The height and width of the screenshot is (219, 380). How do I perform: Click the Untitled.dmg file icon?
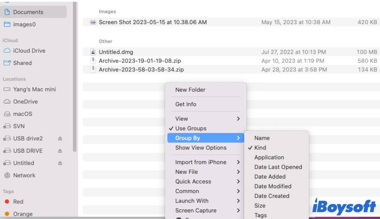[x=93, y=52]
